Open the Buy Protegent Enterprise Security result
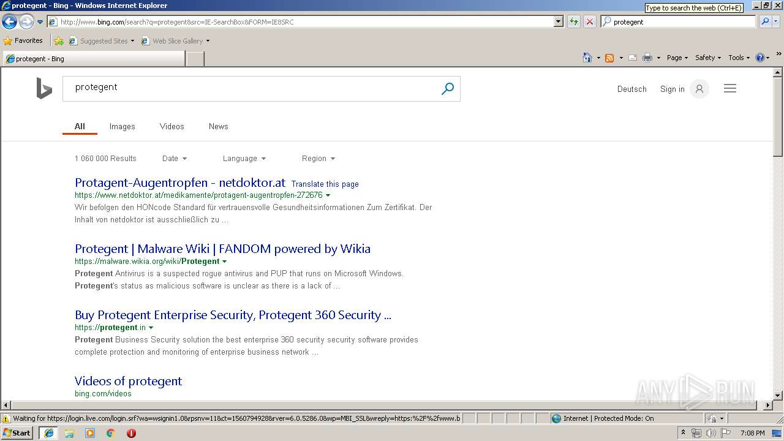The width and height of the screenshot is (784, 441). [x=233, y=315]
